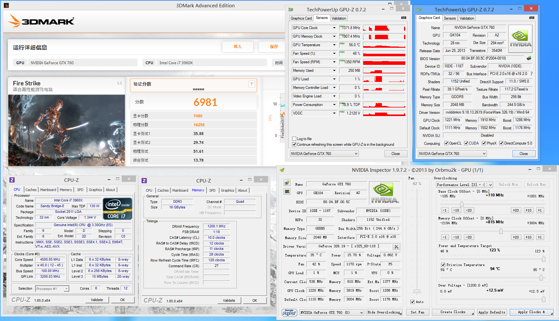Open the GPU Temperature sensor dropdown
The width and height of the screenshot is (559, 321).
pos(334,45)
